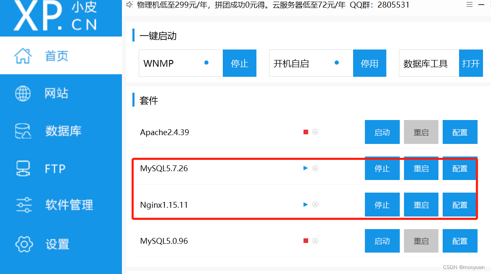The width and height of the screenshot is (491, 274).
Task: Click the MySQL5.0.96 row label
Action: (164, 241)
